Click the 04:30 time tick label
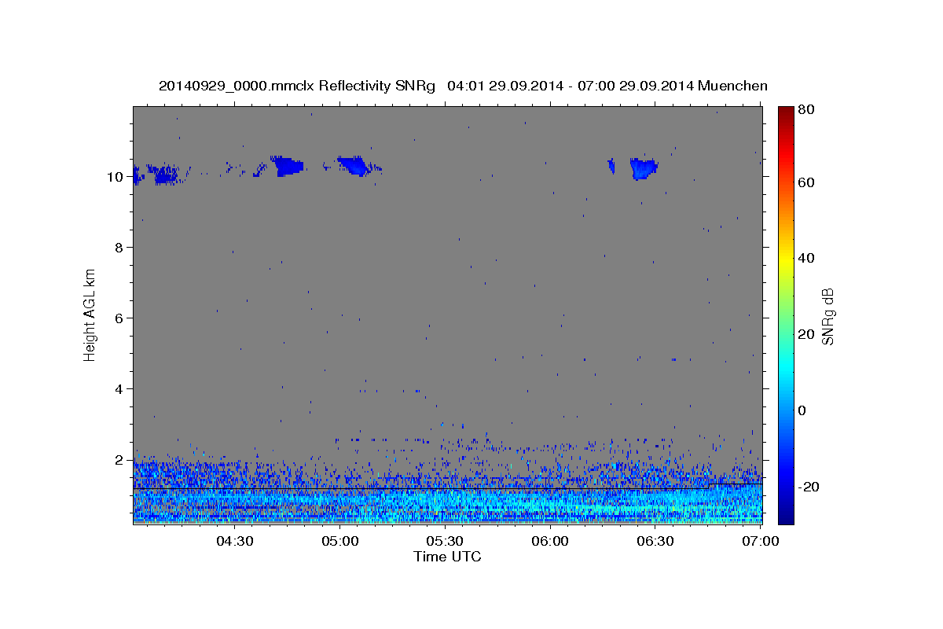The height and width of the screenshot is (629, 943). coord(234,541)
